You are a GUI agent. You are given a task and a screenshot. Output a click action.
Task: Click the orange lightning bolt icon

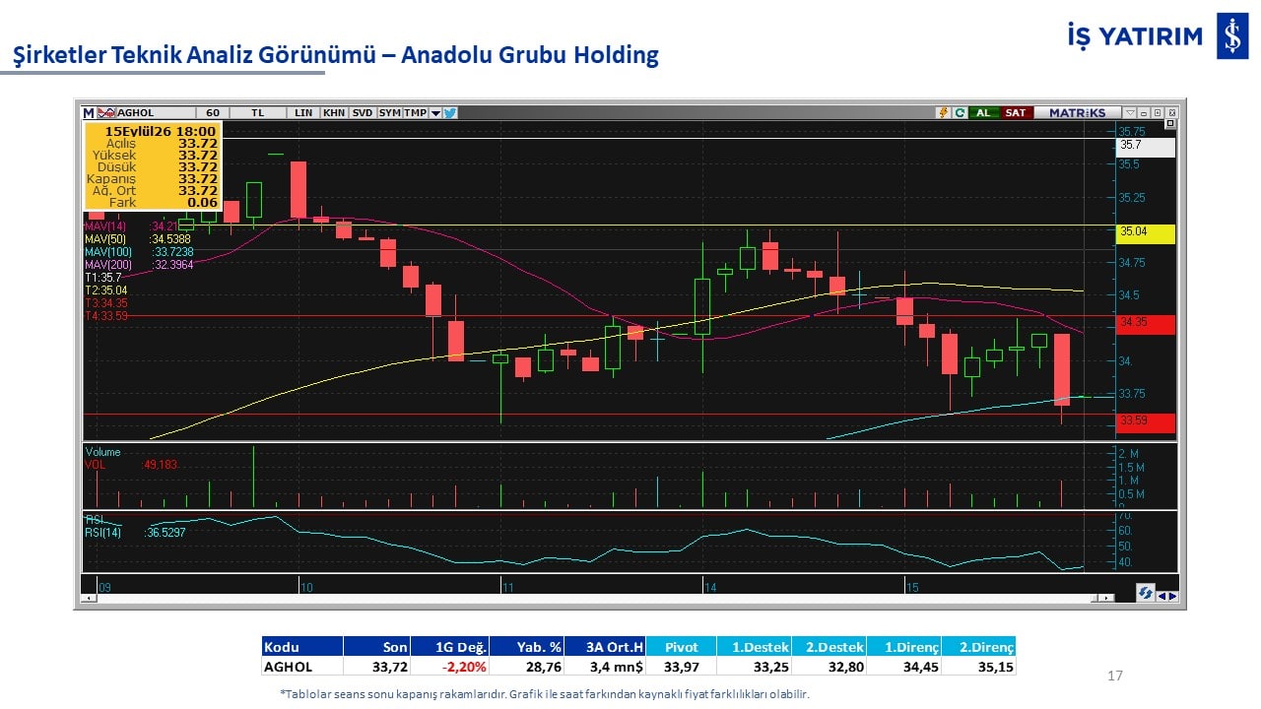944,112
